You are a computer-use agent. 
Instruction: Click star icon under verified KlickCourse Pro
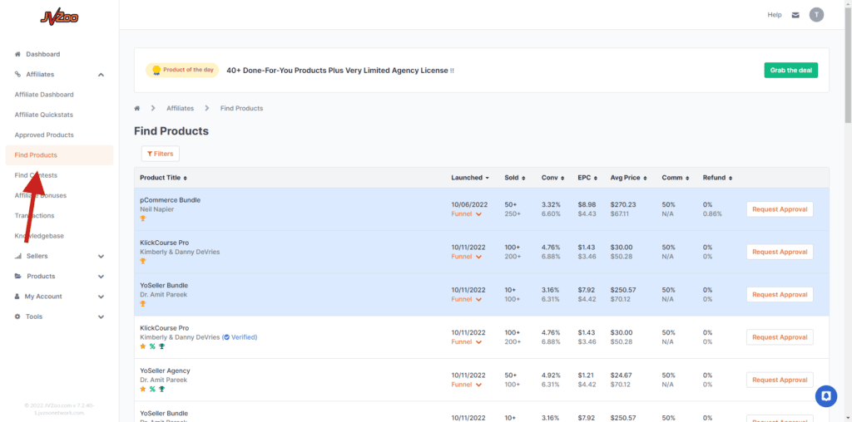coord(143,346)
